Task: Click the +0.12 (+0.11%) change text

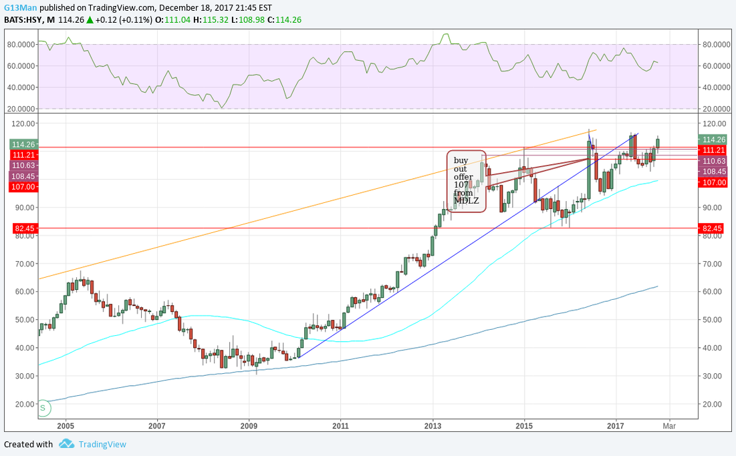Action: [x=124, y=19]
